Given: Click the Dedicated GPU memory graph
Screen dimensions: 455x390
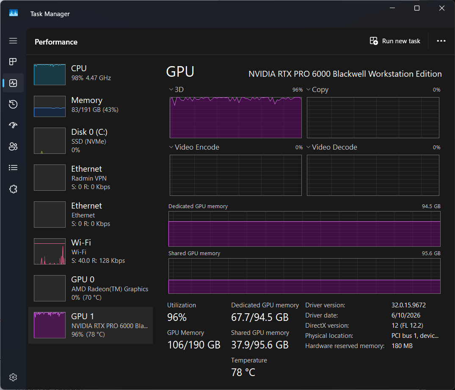Looking at the screenshot, I should click(x=304, y=229).
